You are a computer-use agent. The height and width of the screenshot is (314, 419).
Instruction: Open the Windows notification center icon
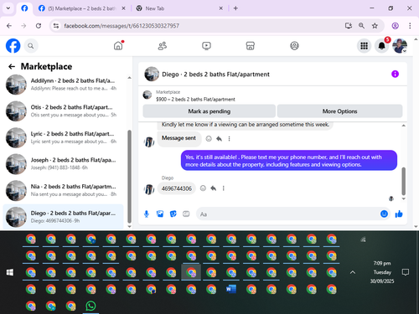pyautogui.click(x=406, y=272)
